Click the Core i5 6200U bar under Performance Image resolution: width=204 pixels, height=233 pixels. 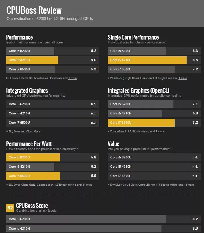pos(52,51)
